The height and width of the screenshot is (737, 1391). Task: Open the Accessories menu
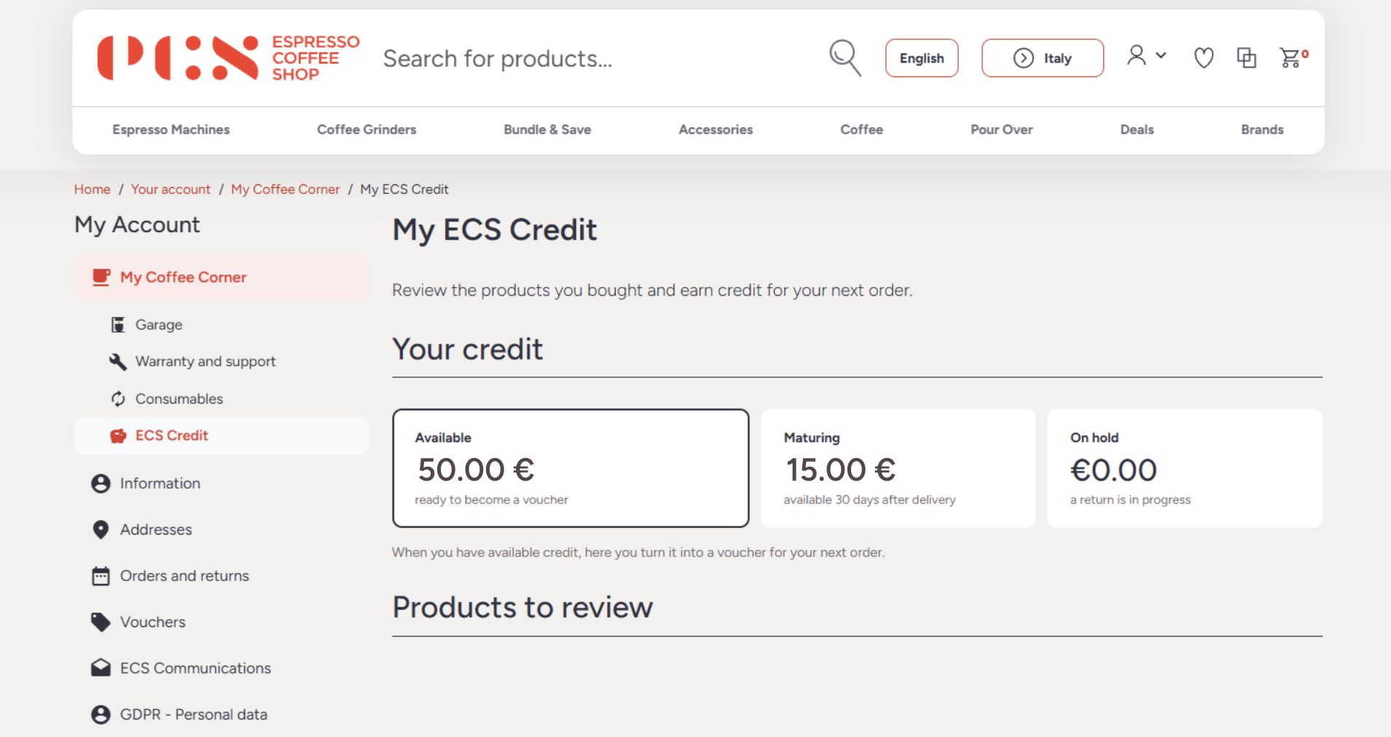(716, 130)
